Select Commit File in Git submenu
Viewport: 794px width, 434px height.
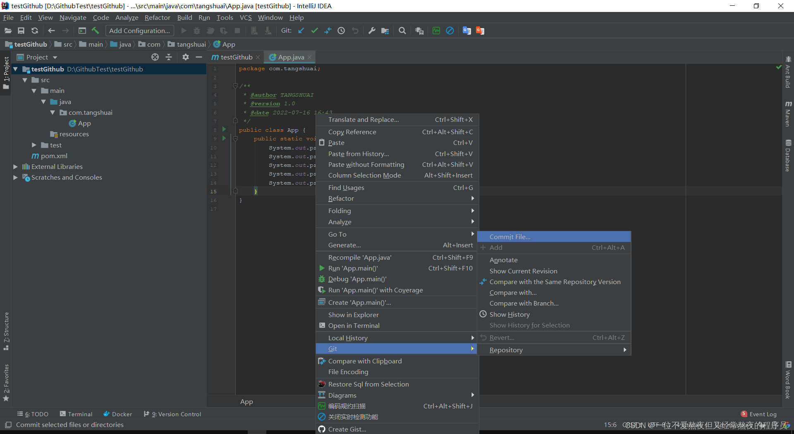554,237
